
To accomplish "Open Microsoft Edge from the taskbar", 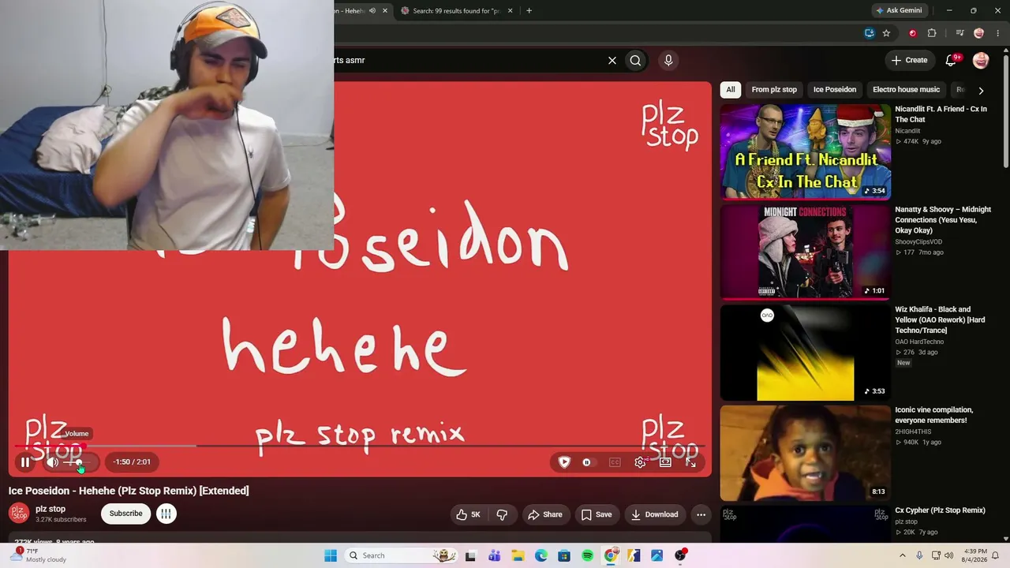I will tap(541, 555).
